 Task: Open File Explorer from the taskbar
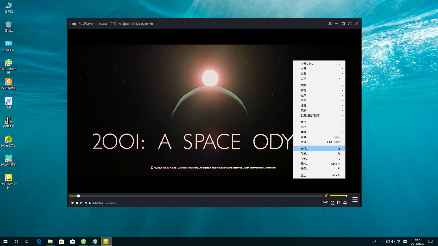click(x=50, y=241)
